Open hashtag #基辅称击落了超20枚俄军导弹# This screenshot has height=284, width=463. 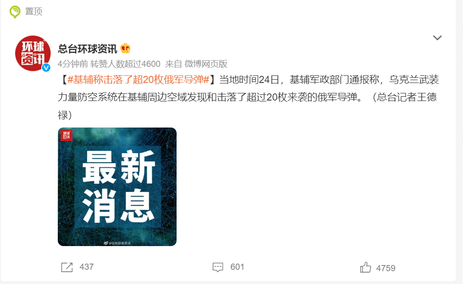coord(139,80)
